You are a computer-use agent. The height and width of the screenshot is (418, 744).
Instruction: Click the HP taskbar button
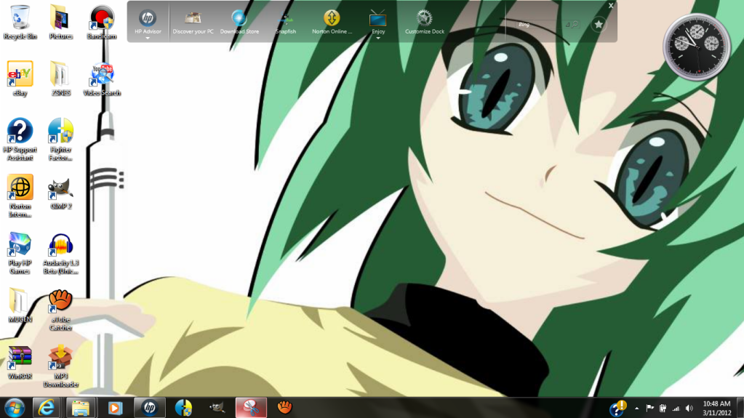(150, 408)
